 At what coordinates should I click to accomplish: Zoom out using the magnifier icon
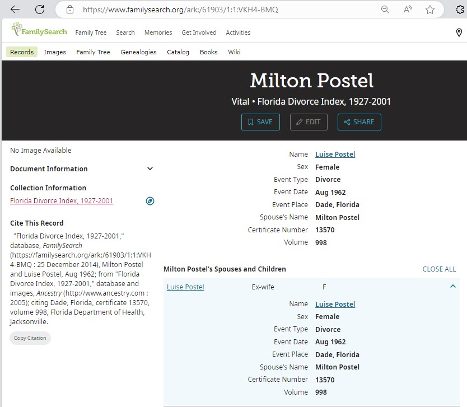click(x=385, y=10)
